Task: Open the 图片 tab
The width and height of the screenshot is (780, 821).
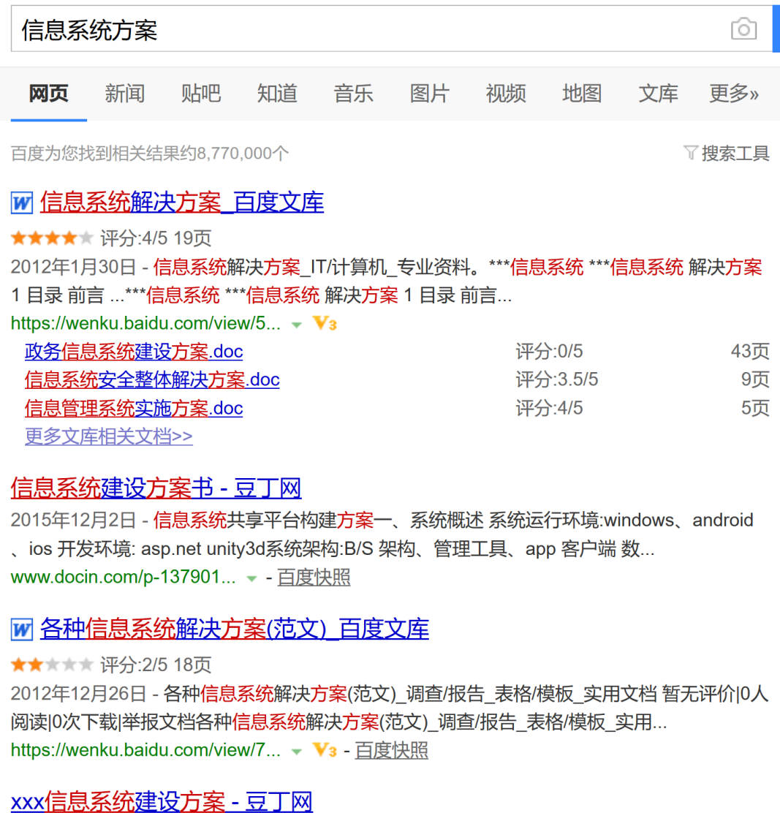Action: tap(430, 94)
